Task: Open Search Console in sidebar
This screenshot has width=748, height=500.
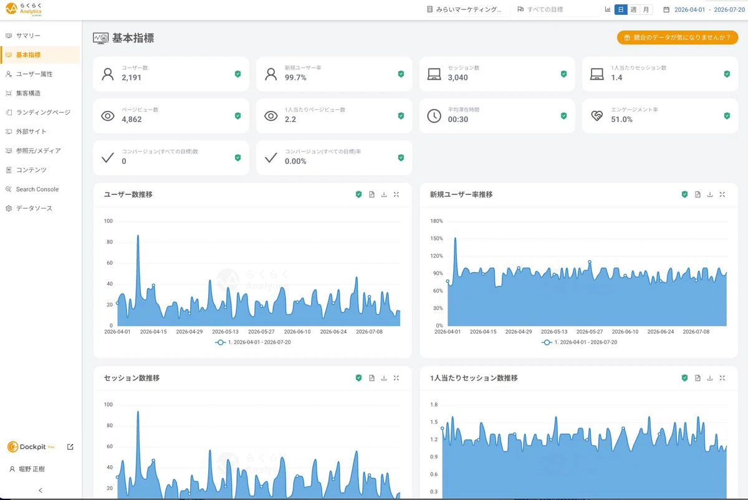Action: point(41,189)
